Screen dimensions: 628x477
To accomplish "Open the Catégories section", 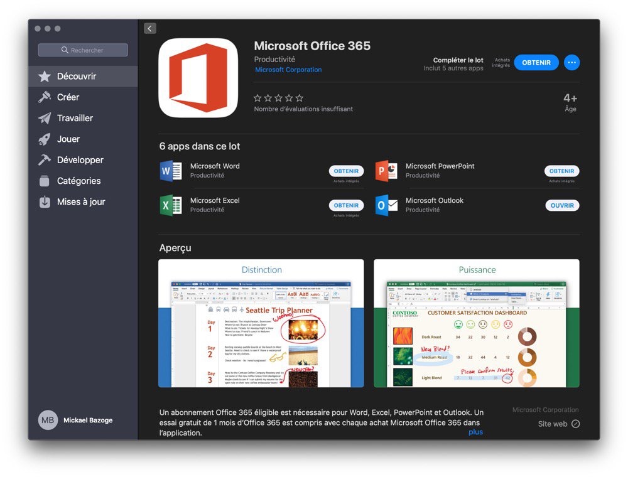I will coord(83,181).
